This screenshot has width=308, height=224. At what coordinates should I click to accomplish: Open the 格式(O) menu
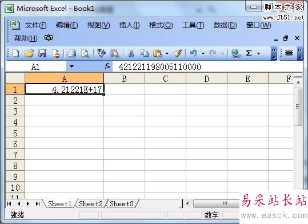pyautogui.click(x=161, y=25)
